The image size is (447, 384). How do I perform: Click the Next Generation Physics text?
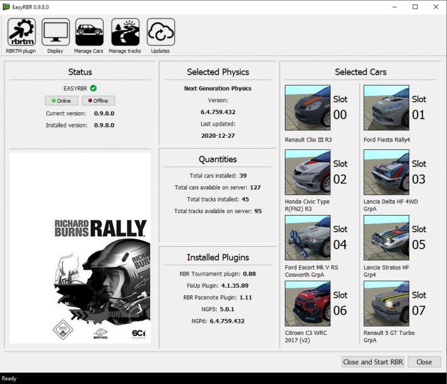pos(218,89)
